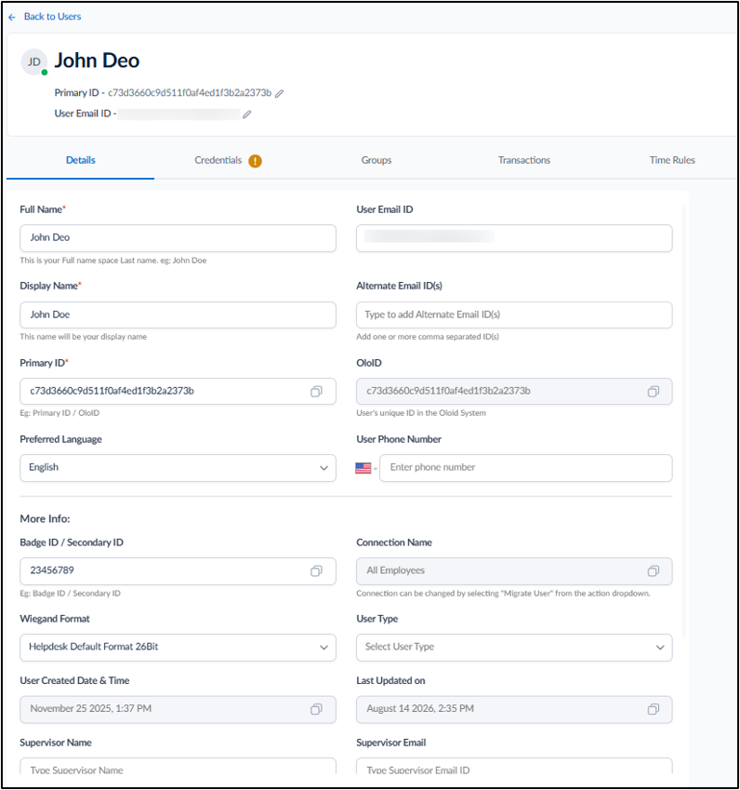The image size is (740, 790).
Task: Copy the Primary ID value using copy icon
Action: (x=316, y=392)
